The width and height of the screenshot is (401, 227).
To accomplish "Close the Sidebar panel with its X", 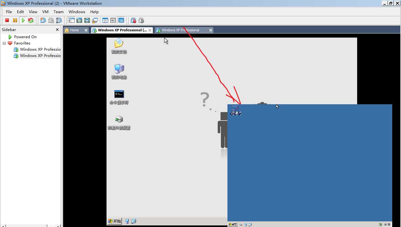I will click(x=57, y=29).
